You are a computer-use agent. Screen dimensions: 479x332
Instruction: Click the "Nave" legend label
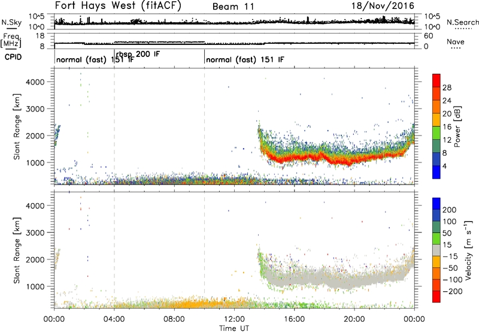tap(456, 41)
